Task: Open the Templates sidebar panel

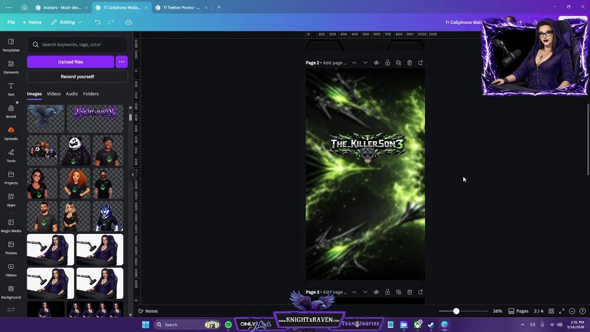Action: 11,45
